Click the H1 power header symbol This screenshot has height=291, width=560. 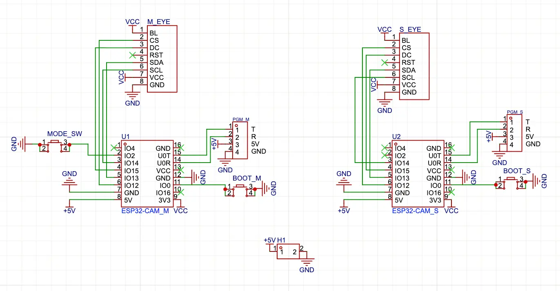coord(289,251)
